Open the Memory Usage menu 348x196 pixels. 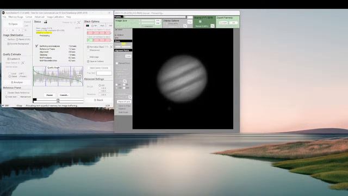coord(16,17)
